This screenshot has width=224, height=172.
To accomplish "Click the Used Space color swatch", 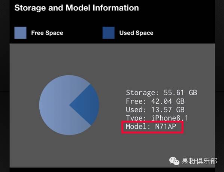I will 109,33.
